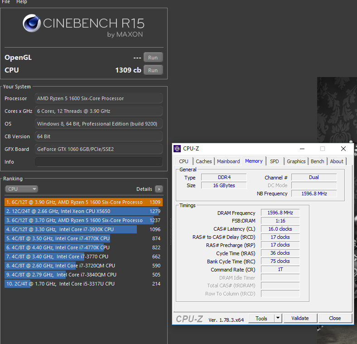357x344 pixels.
Task: Click the Details label in Ranking
Action: point(144,189)
